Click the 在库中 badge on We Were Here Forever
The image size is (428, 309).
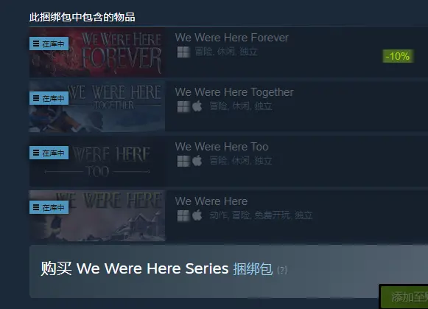pos(49,44)
